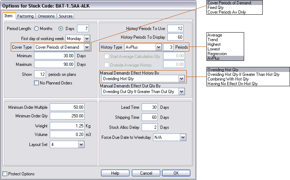Click the Maximum cover days field
290x180 pixels.
(54, 64)
